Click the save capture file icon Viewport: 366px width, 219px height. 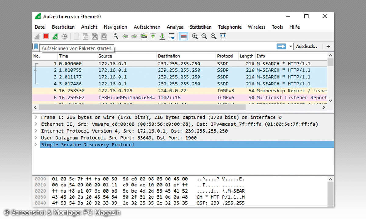click(x=86, y=36)
